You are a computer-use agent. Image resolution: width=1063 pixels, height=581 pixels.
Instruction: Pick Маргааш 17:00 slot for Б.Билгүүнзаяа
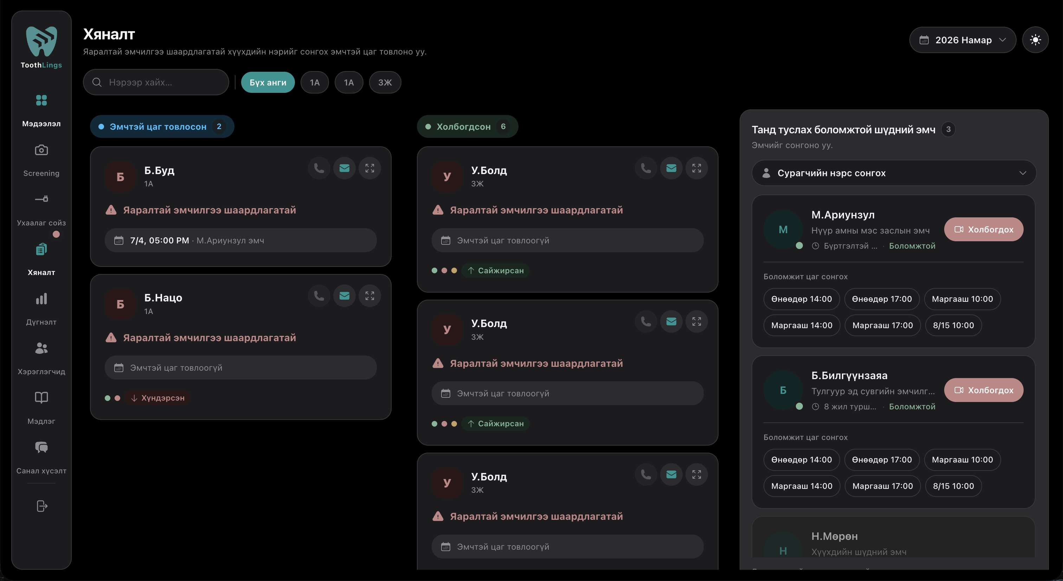[883, 486]
